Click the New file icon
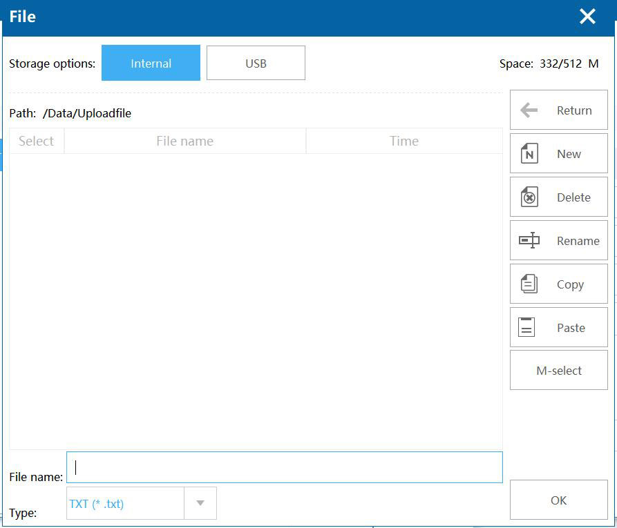617x528 pixels. click(529, 154)
